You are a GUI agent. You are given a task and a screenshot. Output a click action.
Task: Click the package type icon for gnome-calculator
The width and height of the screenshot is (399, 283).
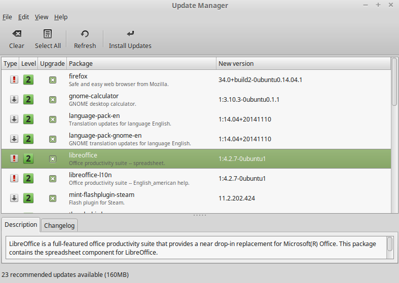click(x=14, y=99)
